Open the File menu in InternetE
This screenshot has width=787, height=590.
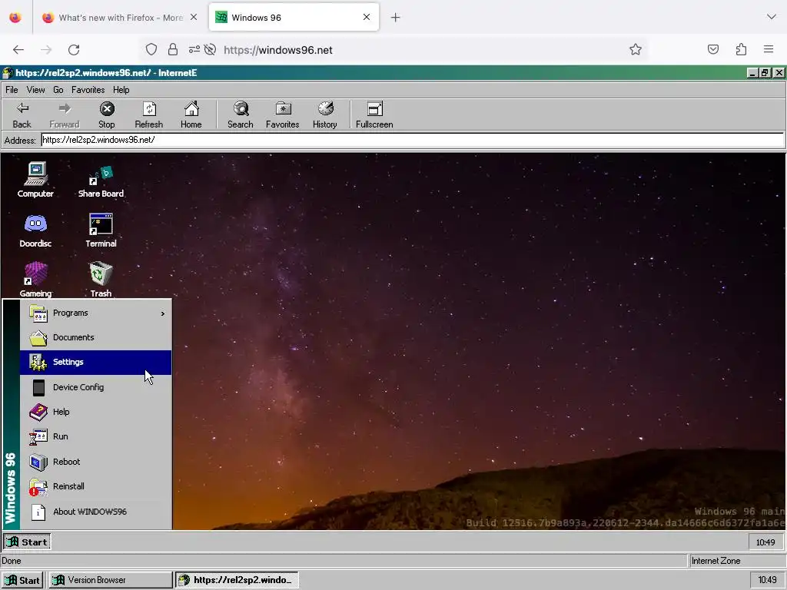point(12,90)
